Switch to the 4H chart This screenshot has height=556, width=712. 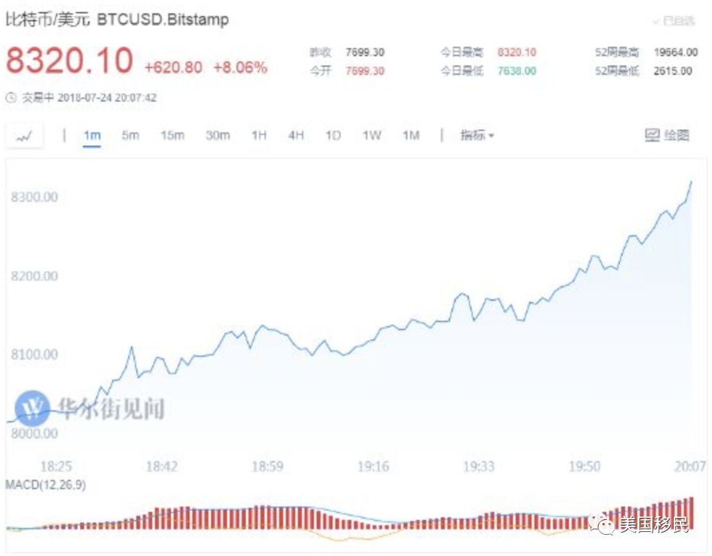pos(296,136)
